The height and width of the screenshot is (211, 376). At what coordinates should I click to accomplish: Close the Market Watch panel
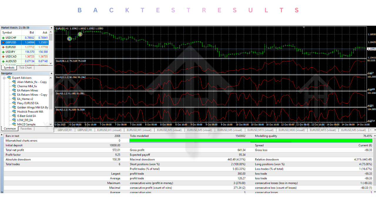pos(51,27)
